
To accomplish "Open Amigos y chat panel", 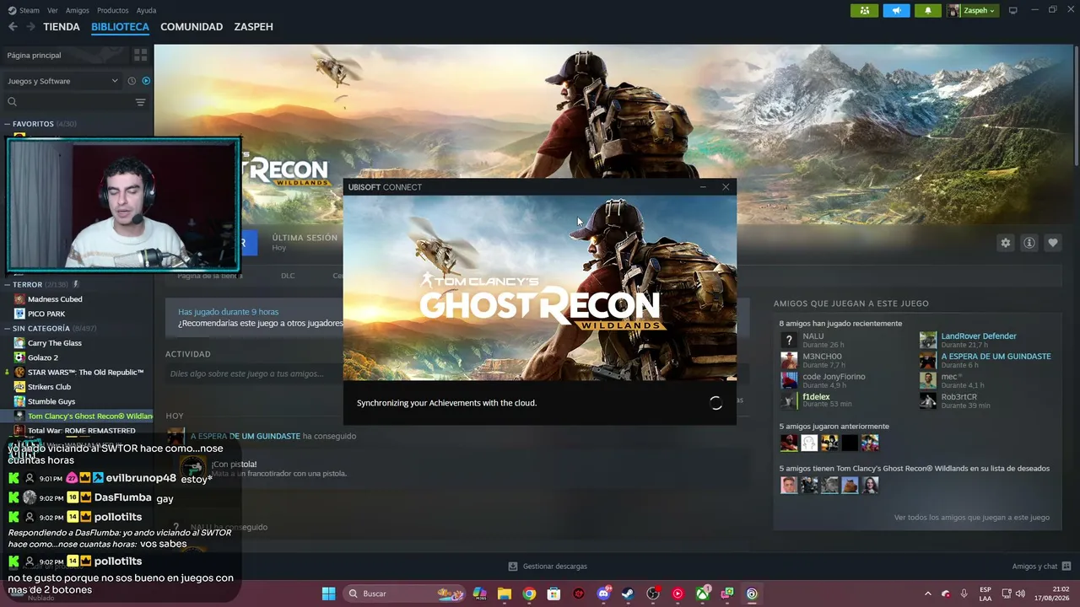I will pos(1042,567).
